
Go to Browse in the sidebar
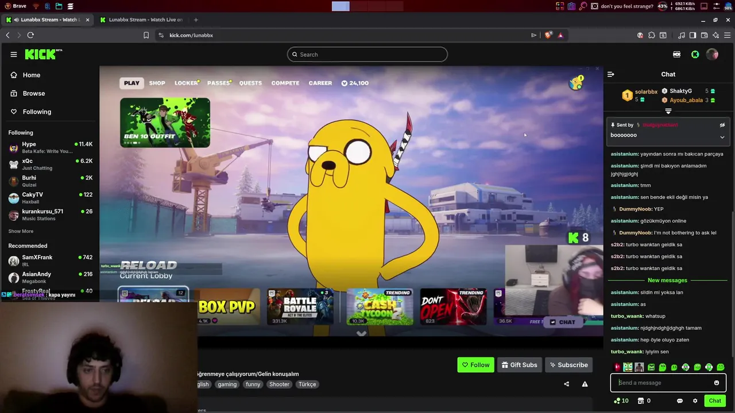(x=49, y=93)
